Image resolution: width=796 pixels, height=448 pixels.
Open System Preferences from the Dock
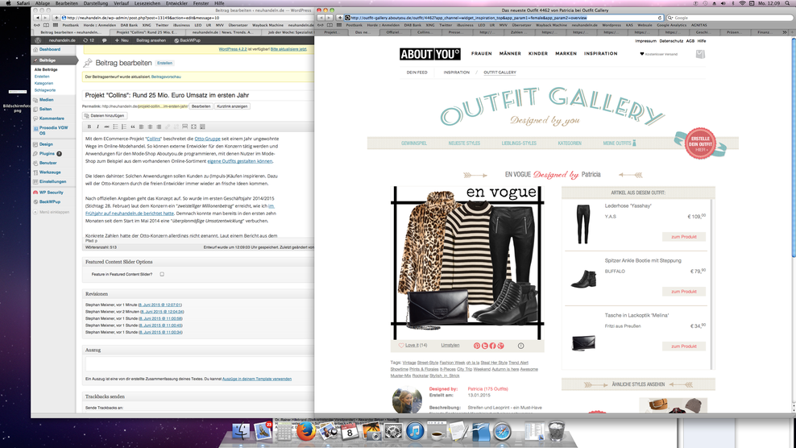393,432
